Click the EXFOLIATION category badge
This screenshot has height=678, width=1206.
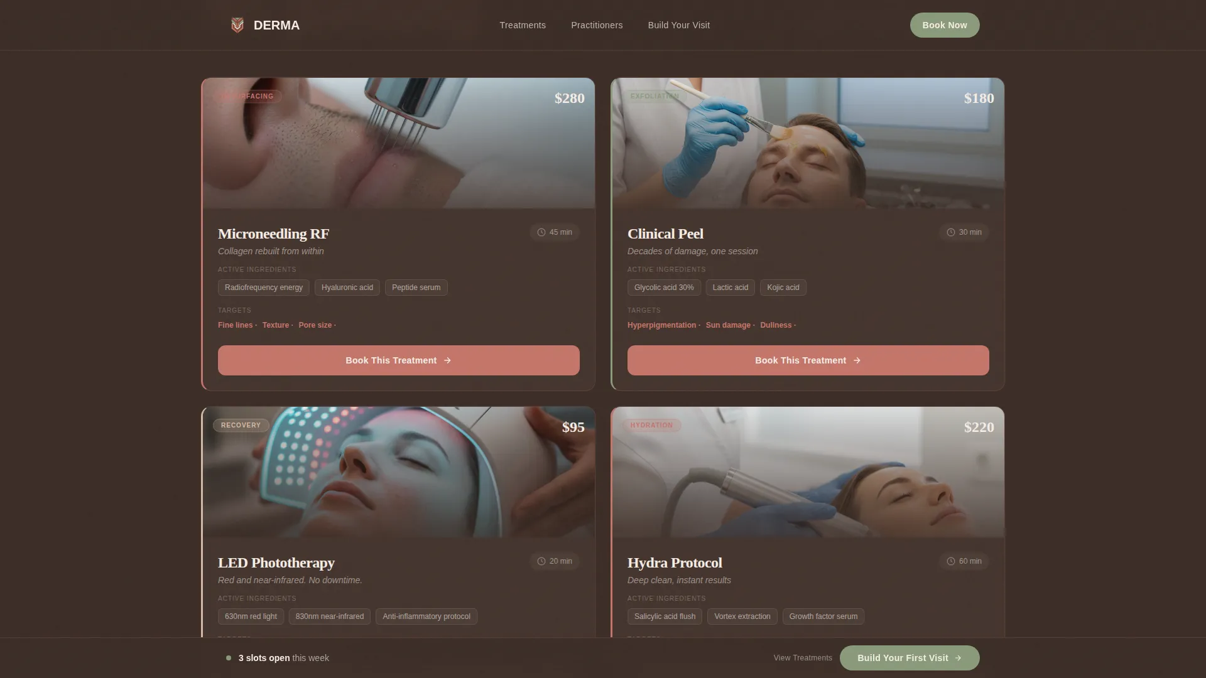[655, 96]
